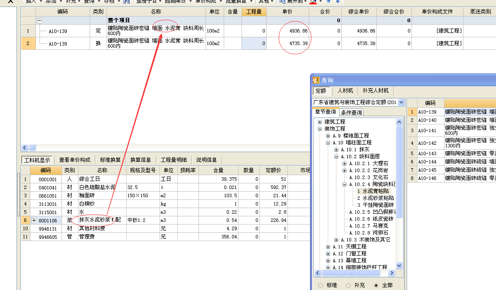Select A.10.2.3 文化石 tree item
The image size is (496, 290).
point(369,177)
